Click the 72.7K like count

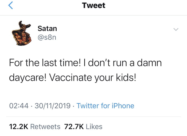coord(73,126)
